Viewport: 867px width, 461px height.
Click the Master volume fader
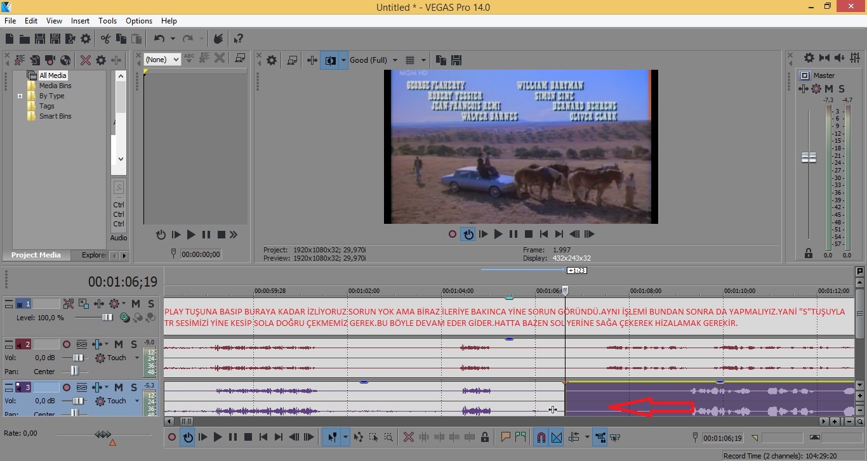[809, 158]
